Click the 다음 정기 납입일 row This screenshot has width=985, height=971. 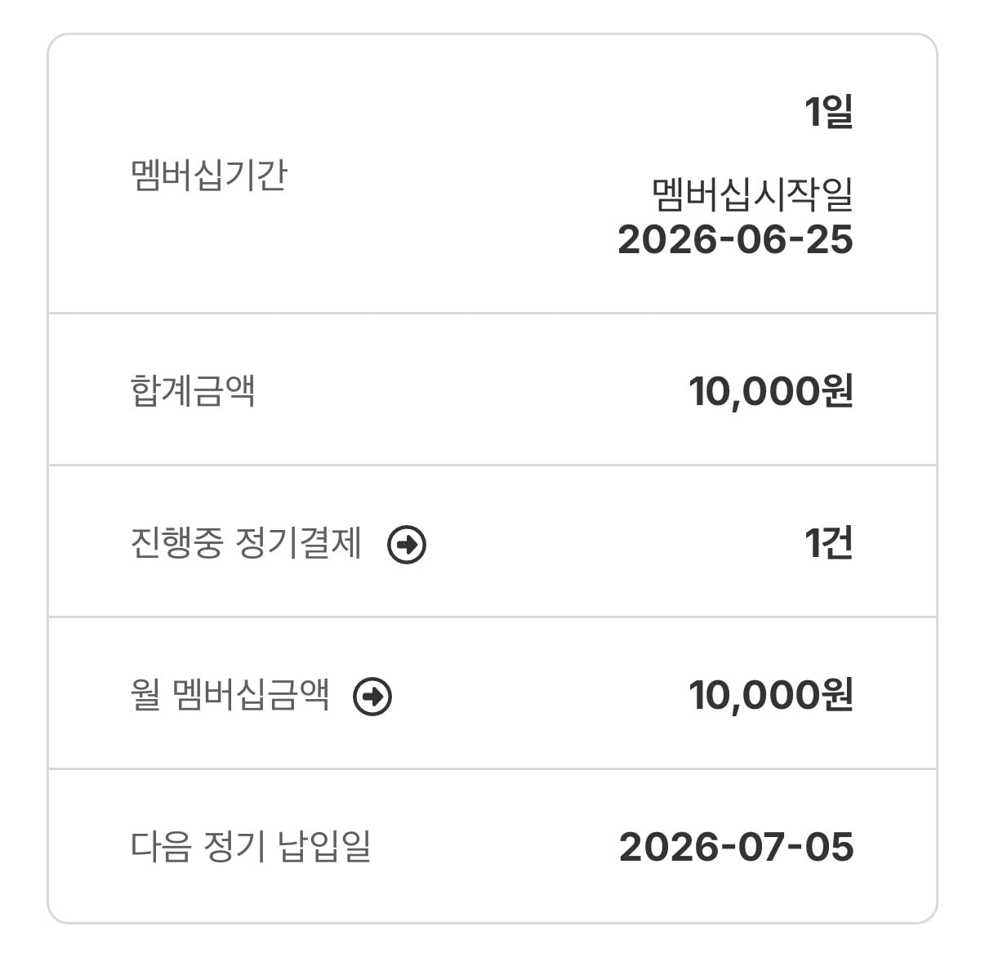[492, 846]
